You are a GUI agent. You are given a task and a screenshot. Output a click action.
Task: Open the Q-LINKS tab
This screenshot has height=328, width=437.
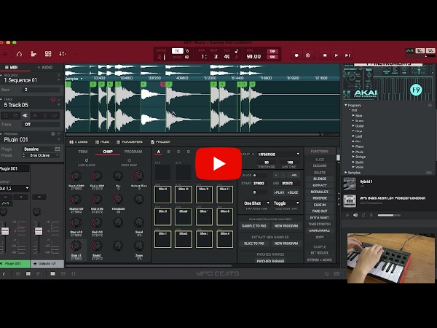click(x=79, y=142)
